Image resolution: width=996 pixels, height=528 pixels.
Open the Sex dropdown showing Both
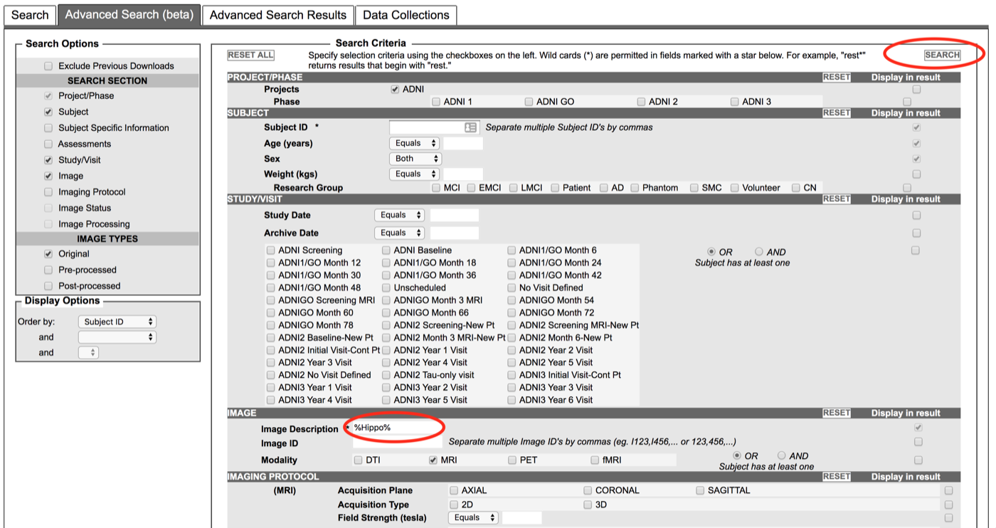[x=415, y=159]
